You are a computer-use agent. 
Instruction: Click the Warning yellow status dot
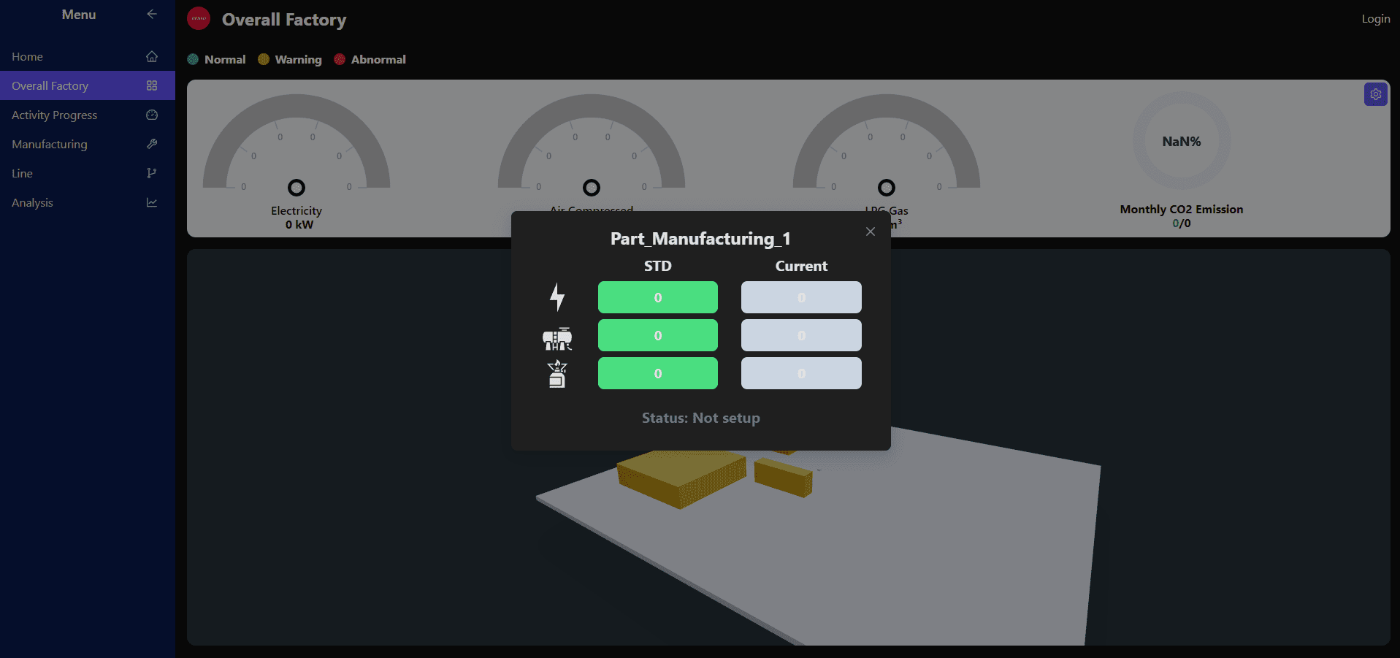click(x=264, y=59)
